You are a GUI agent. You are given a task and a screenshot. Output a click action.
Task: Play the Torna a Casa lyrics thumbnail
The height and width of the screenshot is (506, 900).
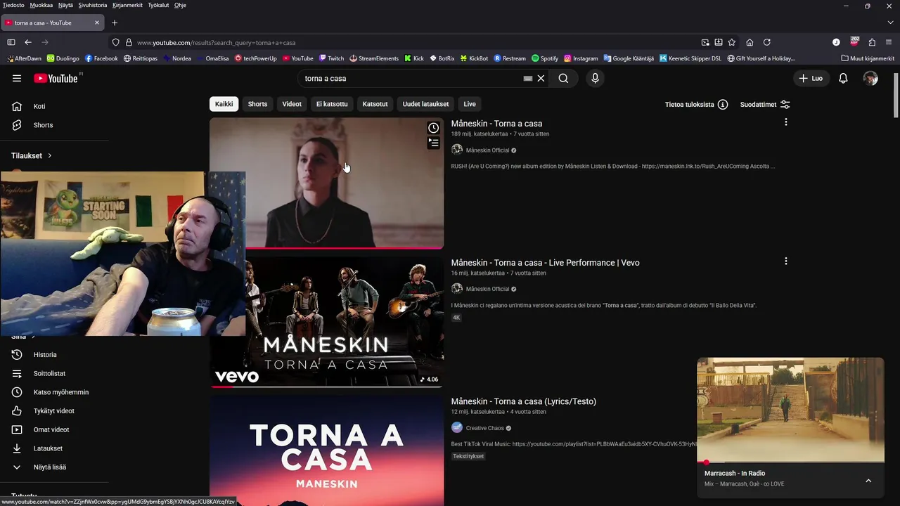pyautogui.click(x=326, y=450)
